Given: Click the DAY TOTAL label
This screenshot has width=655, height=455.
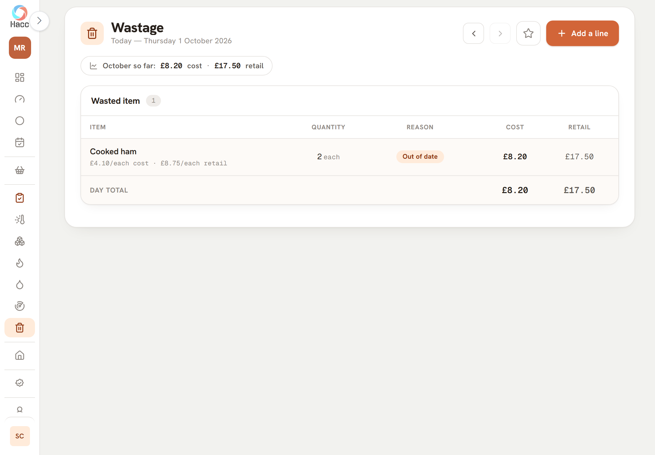Looking at the screenshot, I should [109, 190].
